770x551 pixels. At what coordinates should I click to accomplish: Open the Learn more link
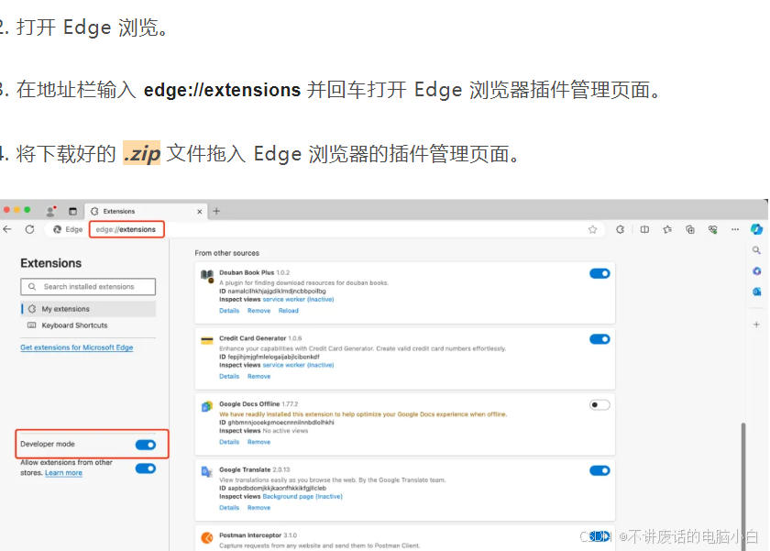tap(64, 473)
